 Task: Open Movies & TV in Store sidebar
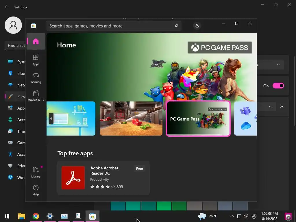click(36, 96)
